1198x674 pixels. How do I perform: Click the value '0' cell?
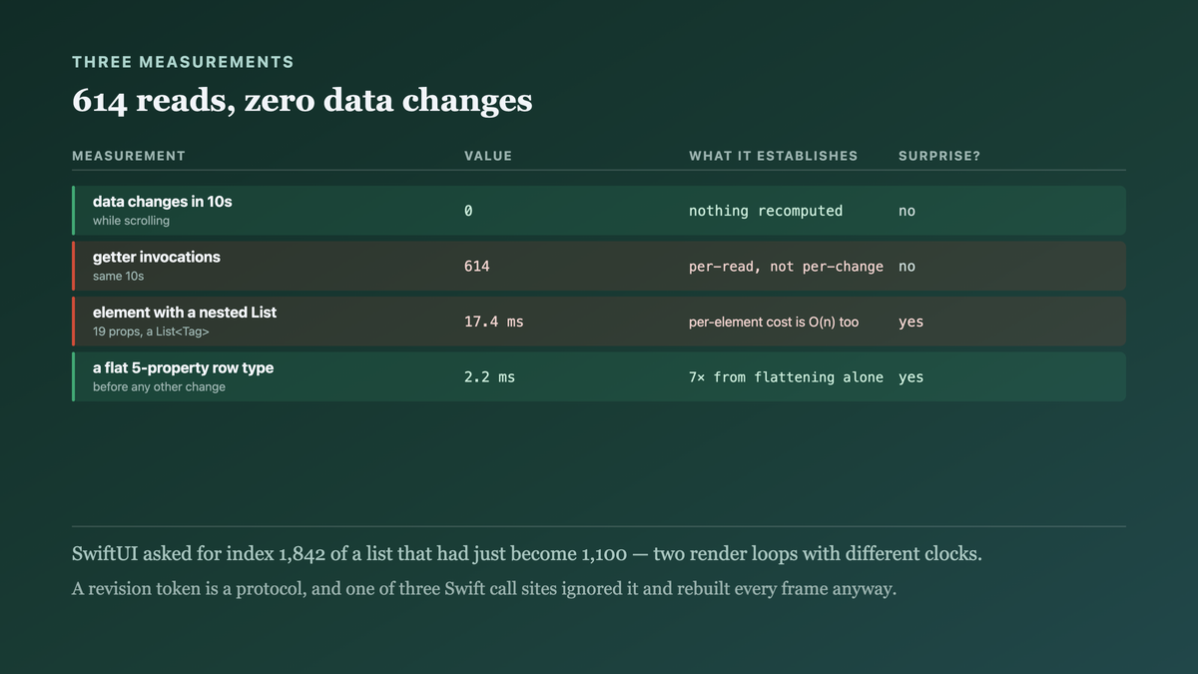click(468, 211)
